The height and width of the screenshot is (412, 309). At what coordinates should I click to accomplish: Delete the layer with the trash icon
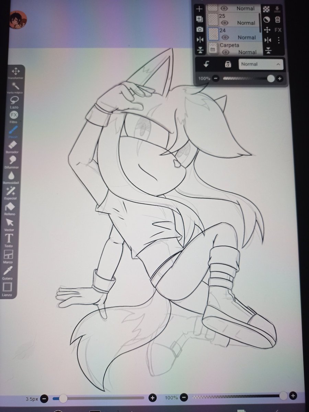click(x=278, y=20)
